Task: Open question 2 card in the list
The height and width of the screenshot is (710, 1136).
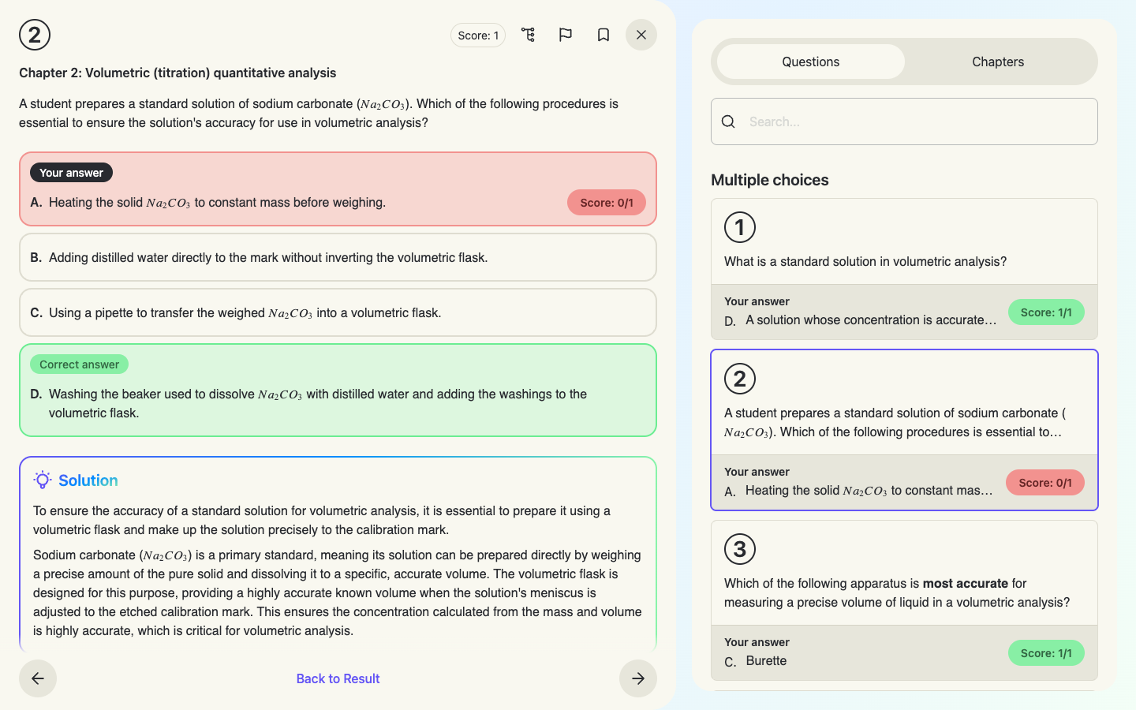Action: coord(904,430)
